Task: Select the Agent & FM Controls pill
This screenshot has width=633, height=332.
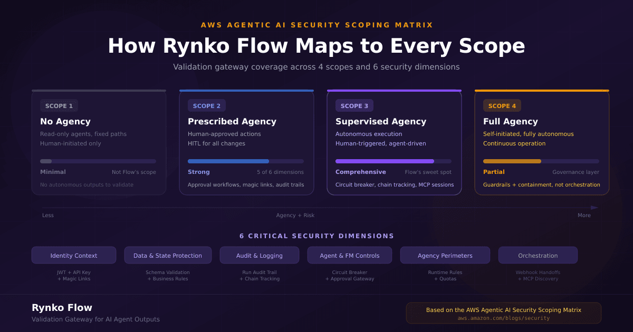Action: pos(350,255)
